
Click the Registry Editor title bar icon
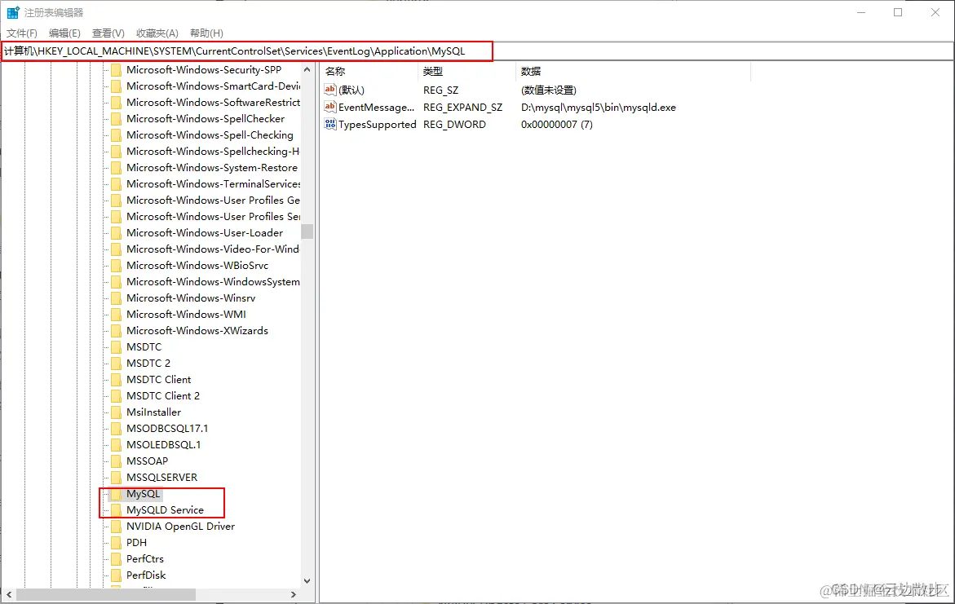[x=13, y=12]
